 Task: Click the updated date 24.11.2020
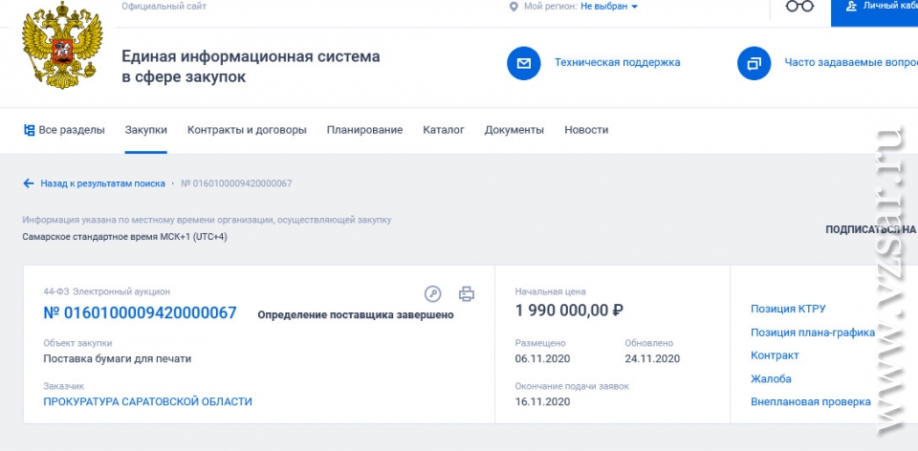652,358
